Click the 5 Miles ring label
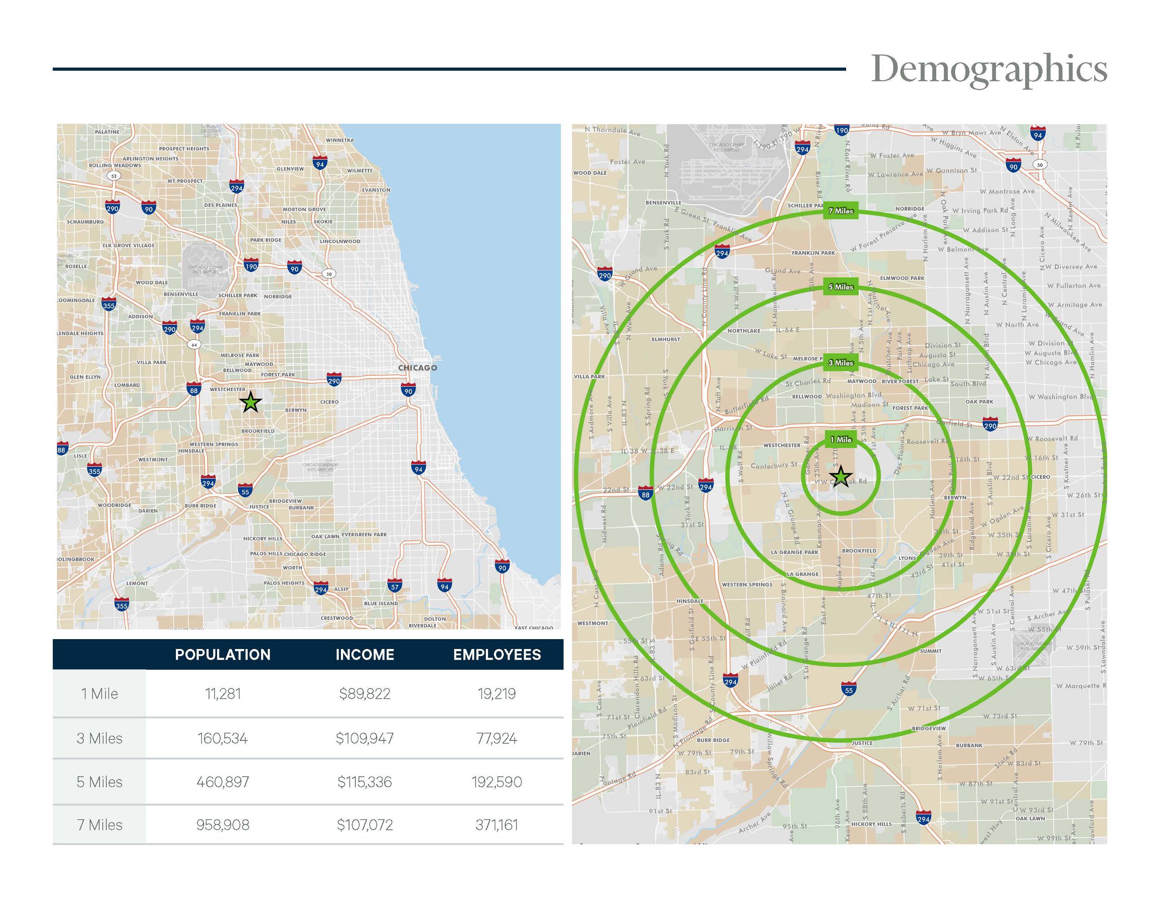Viewport: 1161px width, 897px height. [840, 287]
